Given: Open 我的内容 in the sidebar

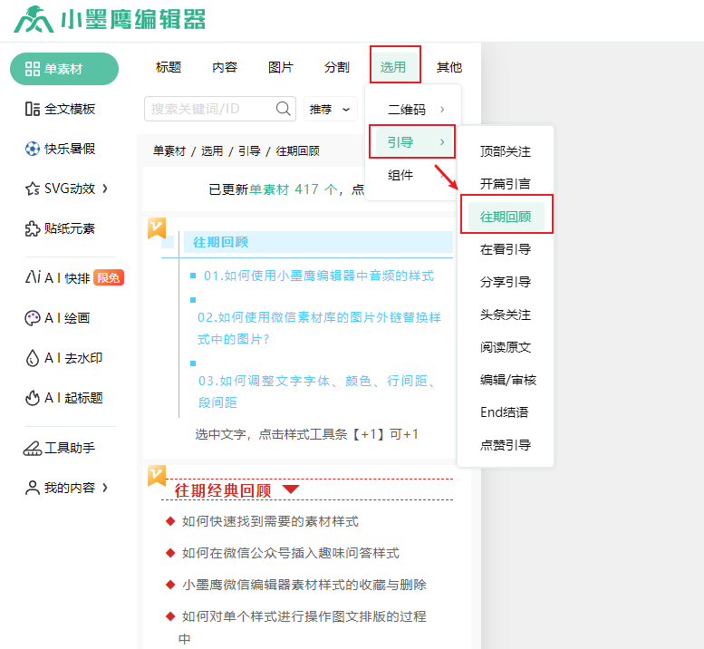Looking at the screenshot, I should (x=60, y=488).
